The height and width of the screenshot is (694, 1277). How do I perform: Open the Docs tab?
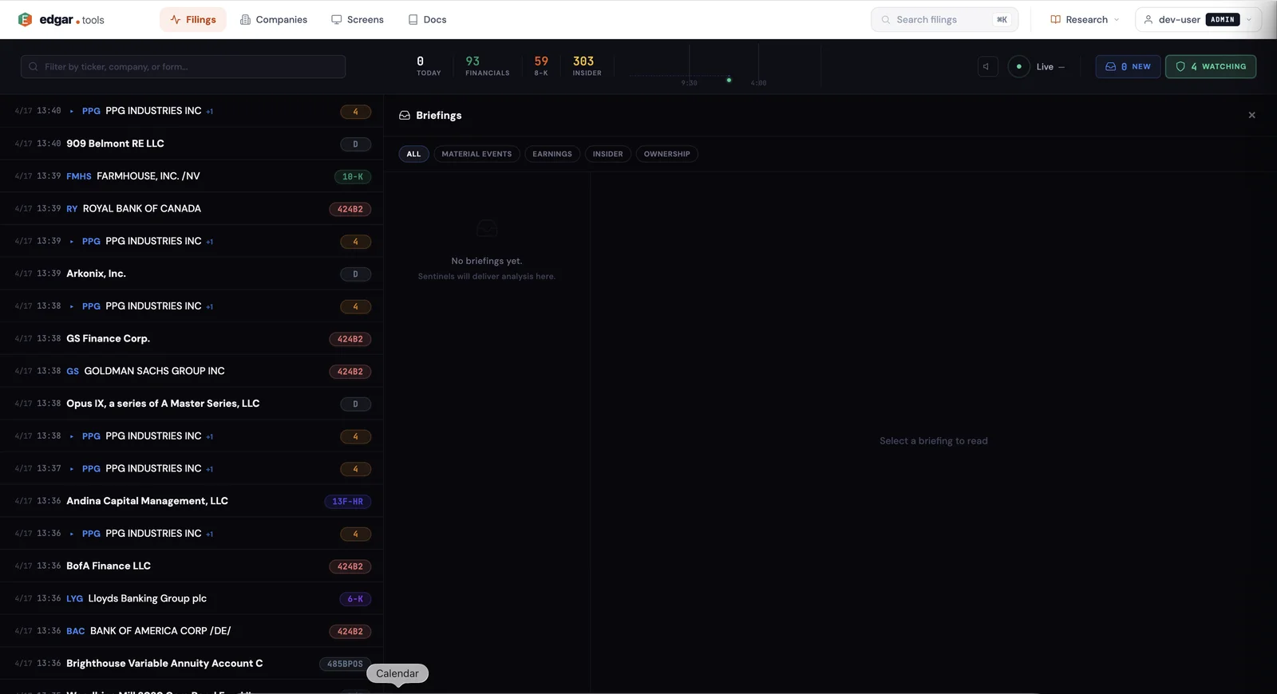click(x=427, y=19)
